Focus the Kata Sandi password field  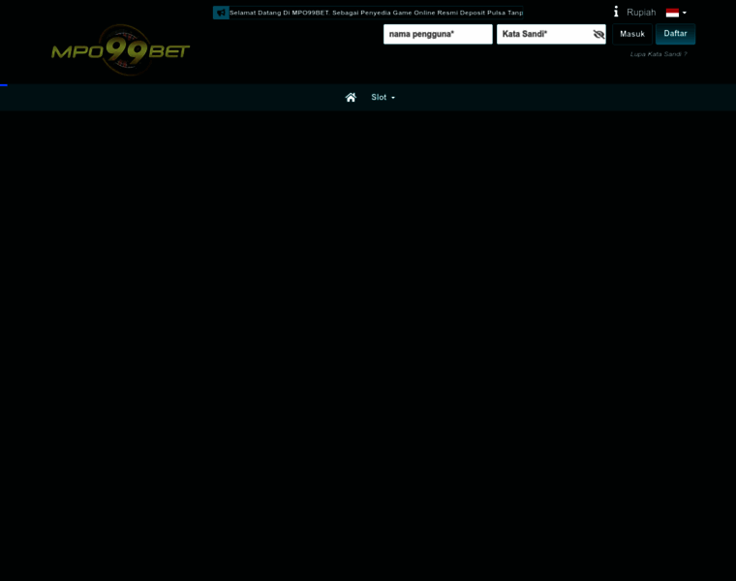point(543,34)
